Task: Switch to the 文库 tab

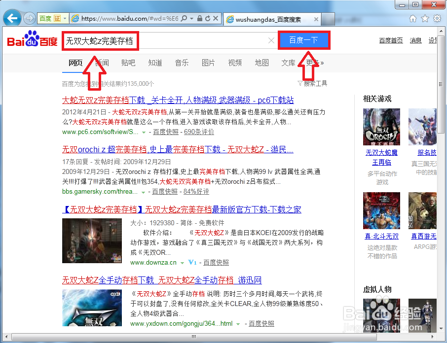Action: point(288,63)
